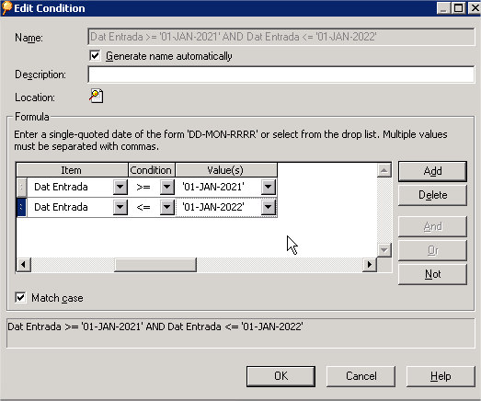This screenshot has width=481, height=401.
Task: Select the highlighted row handle of Dat Entrada <=
Action: [21, 208]
